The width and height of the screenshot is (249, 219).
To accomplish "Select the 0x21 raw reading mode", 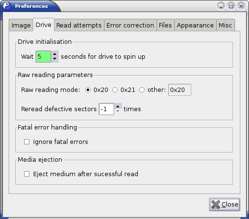I will pos(115,90).
